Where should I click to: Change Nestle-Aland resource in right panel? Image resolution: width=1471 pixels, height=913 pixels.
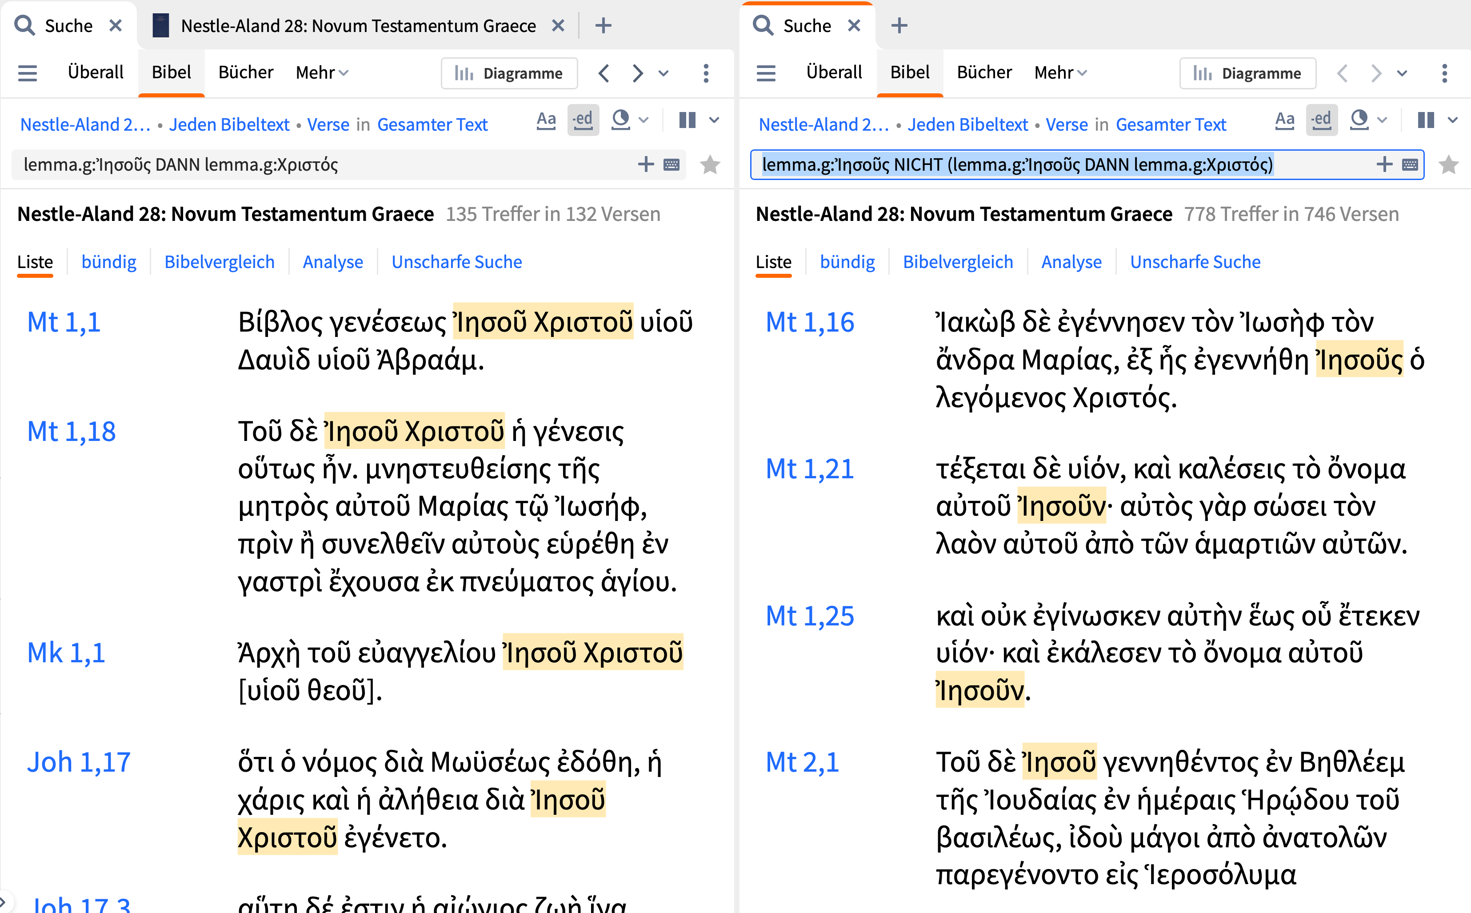click(x=823, y=124)
